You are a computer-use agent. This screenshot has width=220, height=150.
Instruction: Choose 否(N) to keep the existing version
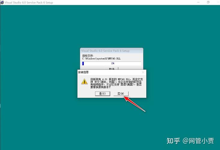coord(121,94)
